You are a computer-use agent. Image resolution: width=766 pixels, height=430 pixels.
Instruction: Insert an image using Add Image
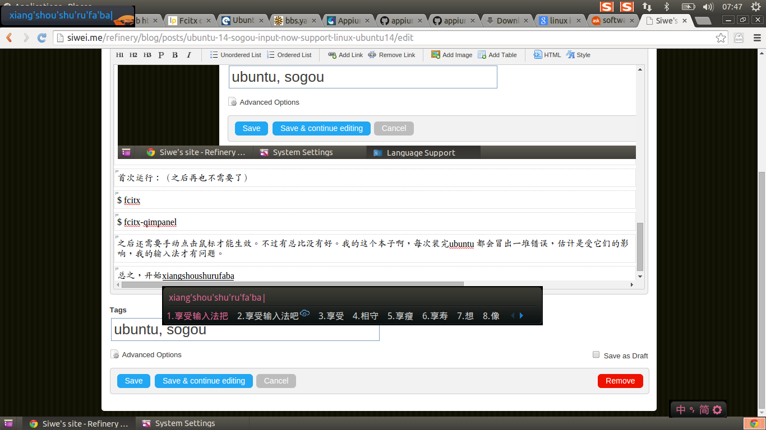pyautogui.click(x=451, y=54)
